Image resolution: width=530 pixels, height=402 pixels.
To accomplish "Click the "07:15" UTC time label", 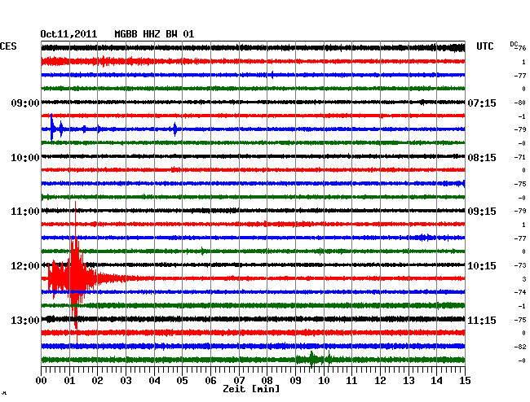I will click(482, 103).
